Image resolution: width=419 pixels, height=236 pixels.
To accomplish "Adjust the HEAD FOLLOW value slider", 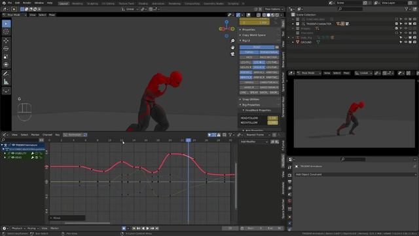I will pos(272,118).
